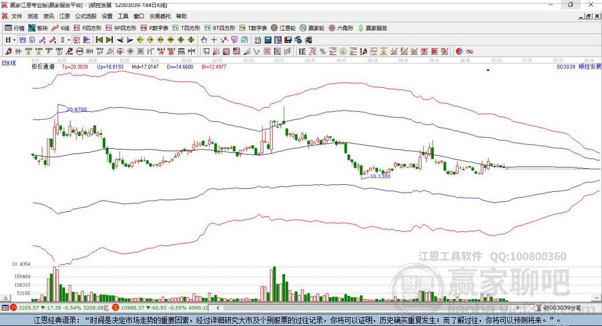Open the 行情 market quotes view
The width and height of the screenshot is (602, 326).
coord(14,28)
